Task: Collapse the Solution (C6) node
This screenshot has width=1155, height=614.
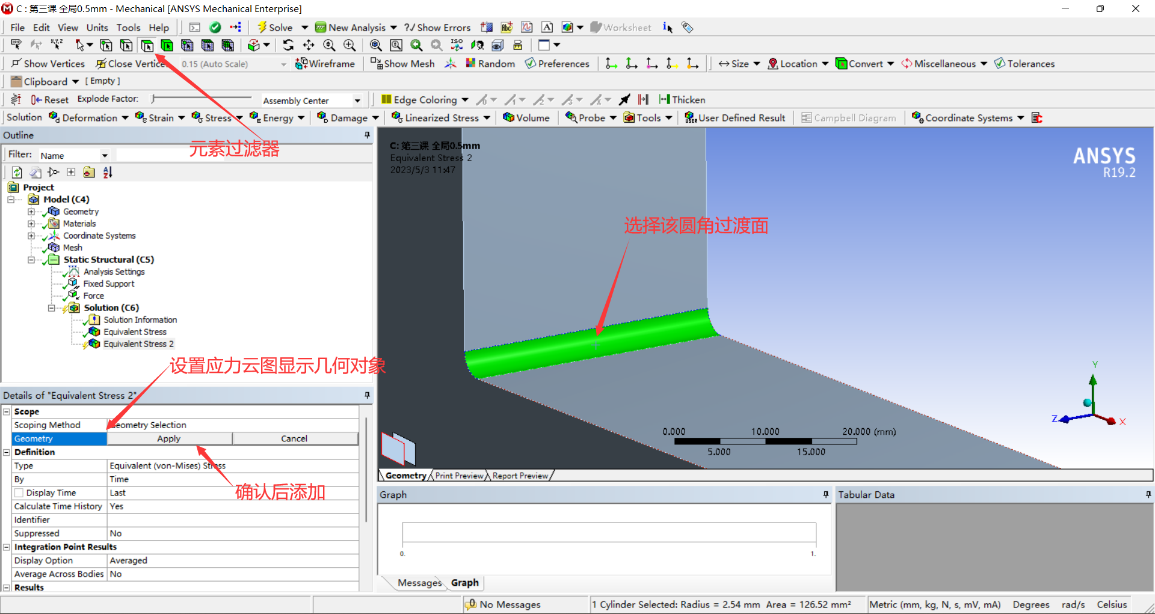Action: [x=52, y=308]
